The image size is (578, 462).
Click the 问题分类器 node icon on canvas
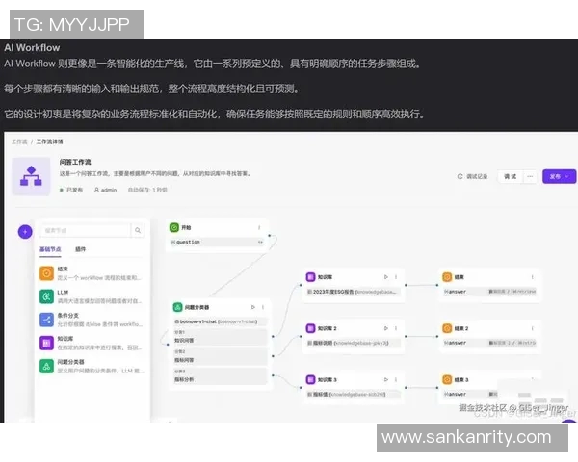click(x=177, y=307)
